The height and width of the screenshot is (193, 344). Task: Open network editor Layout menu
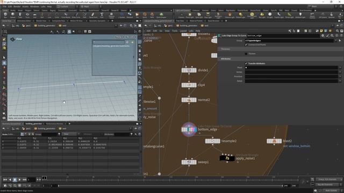point(183,31)
